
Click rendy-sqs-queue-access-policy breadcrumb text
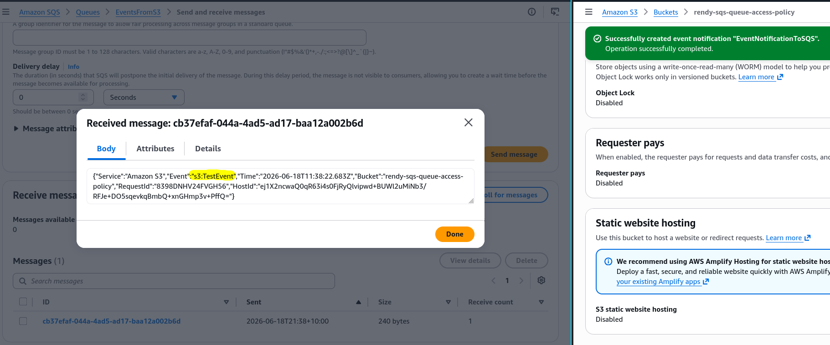click(744, 12)
